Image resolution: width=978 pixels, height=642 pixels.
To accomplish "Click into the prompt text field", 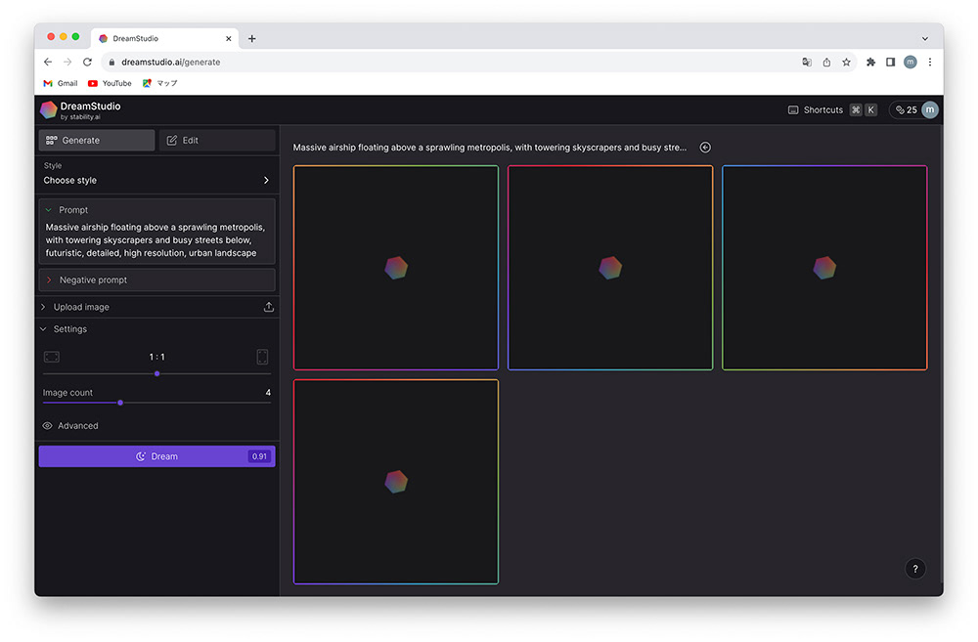I will pos(156,240).
